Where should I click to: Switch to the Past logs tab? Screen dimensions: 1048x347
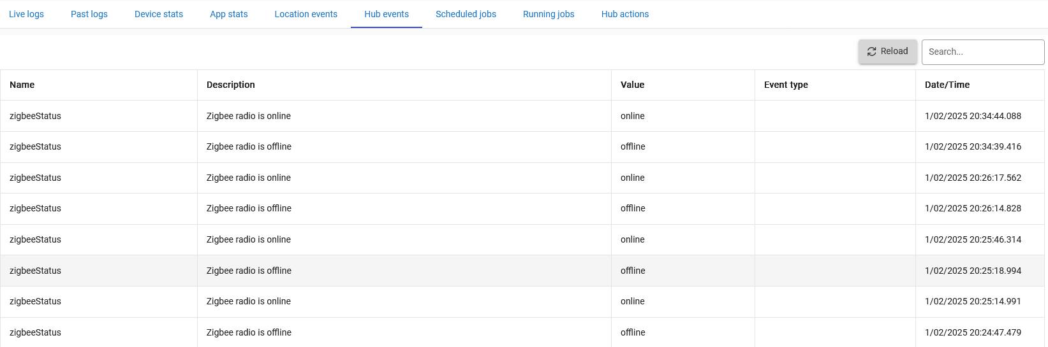pyautogui.click(x=89, y=14)
